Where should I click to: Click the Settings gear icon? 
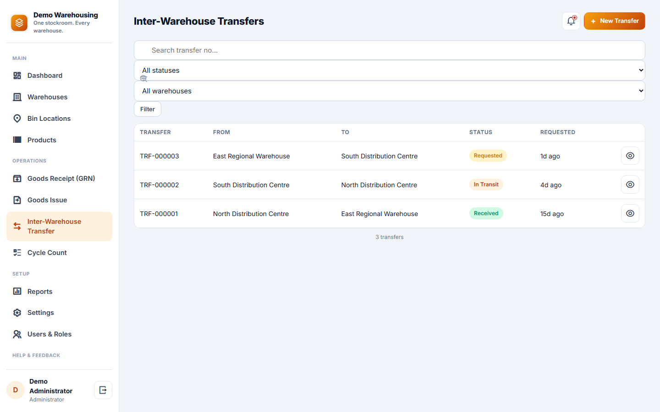point(17,313)
